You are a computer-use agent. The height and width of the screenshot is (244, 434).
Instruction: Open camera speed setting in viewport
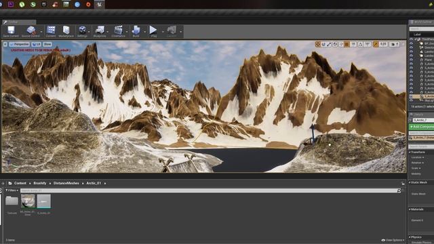pos(394,44)
